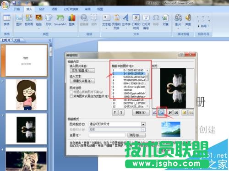
Task: Open the 审阅 (Review) tab
Action: tap(87, 9)
